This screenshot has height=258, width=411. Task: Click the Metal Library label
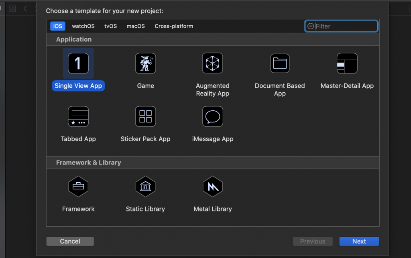tap(213, 209)
